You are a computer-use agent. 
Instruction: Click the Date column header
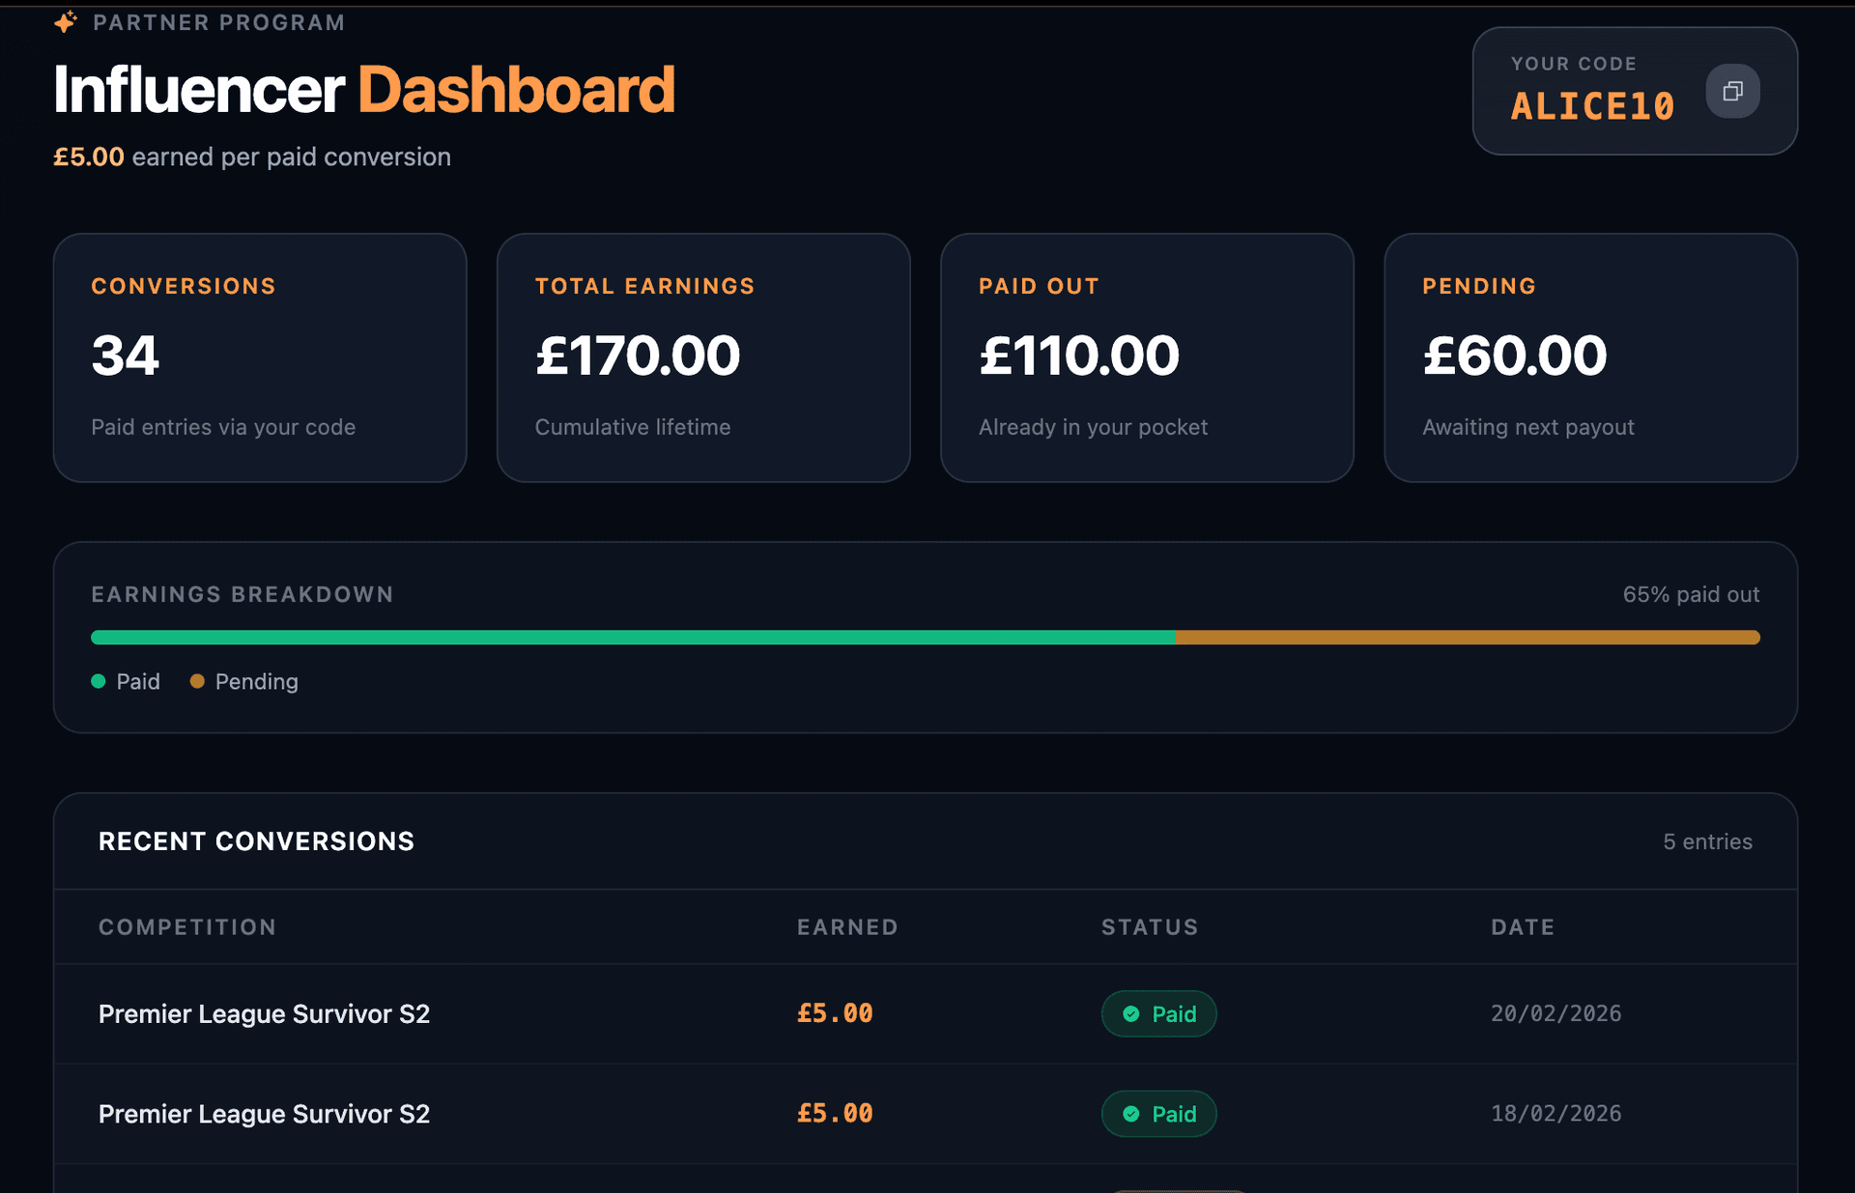1523,927
